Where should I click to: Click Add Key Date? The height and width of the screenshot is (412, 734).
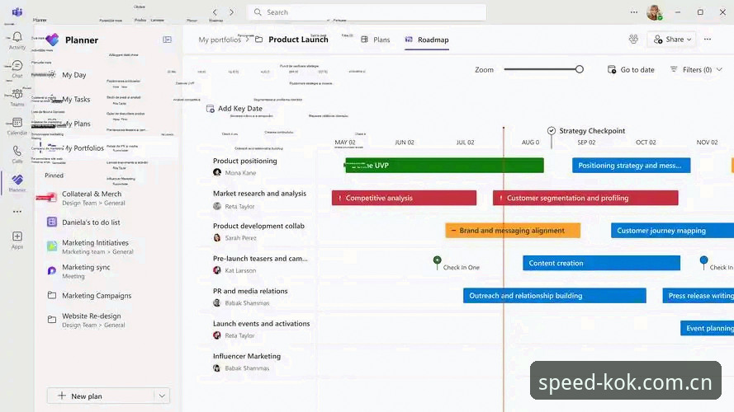[x=234, y=109]
